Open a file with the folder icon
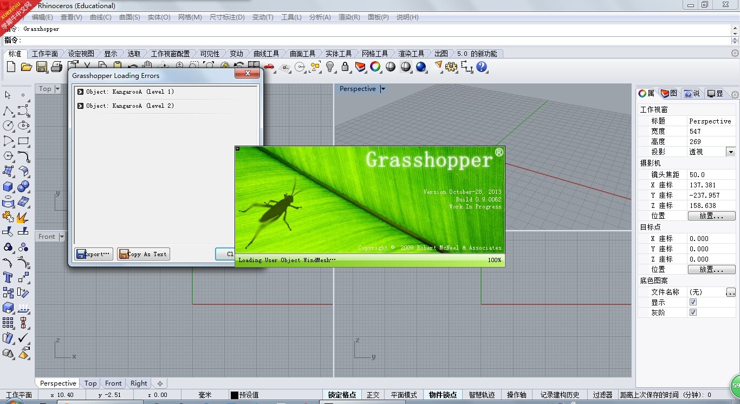Screen dimensions: 740x404 tap(26, 67)
